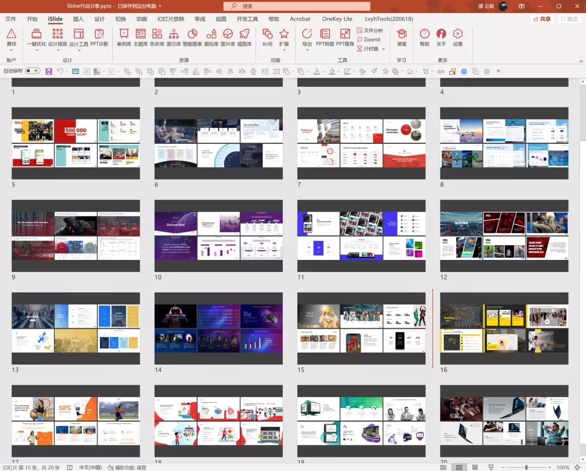Open the 插入 ribbon tab
This screenshot has height=471, width=586.
78,19
